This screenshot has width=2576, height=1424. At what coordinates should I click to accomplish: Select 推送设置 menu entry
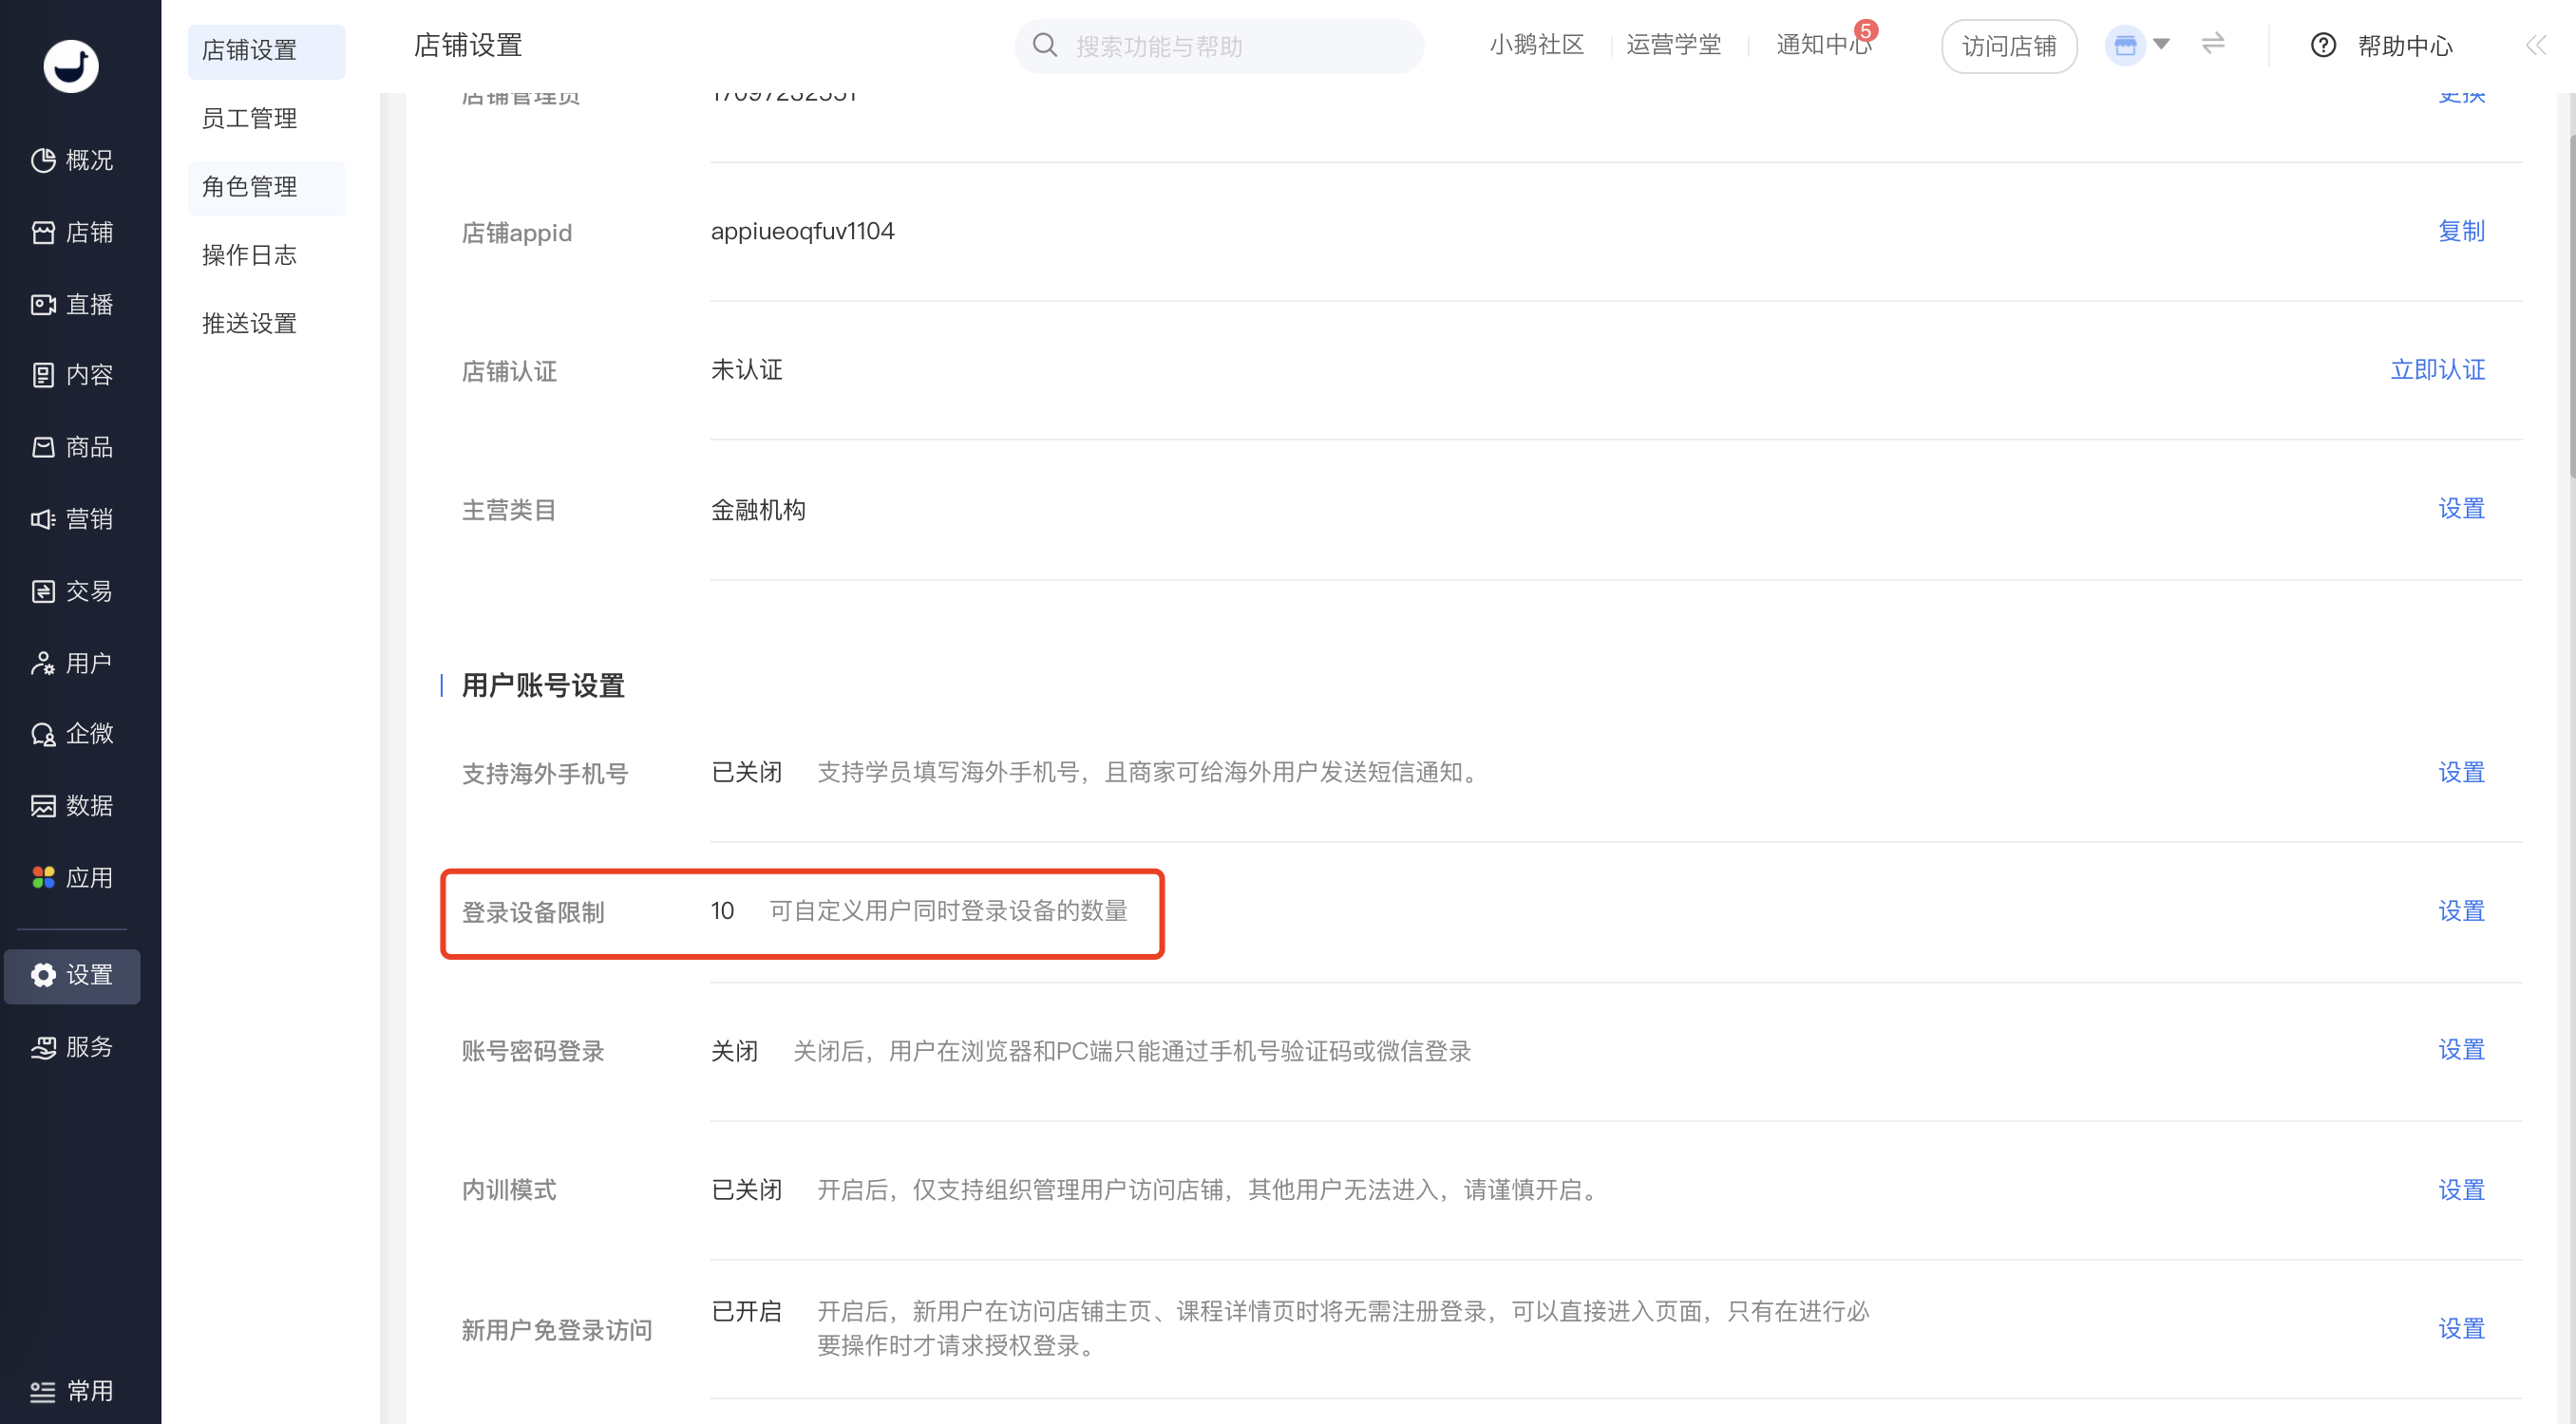coord(249,323)
